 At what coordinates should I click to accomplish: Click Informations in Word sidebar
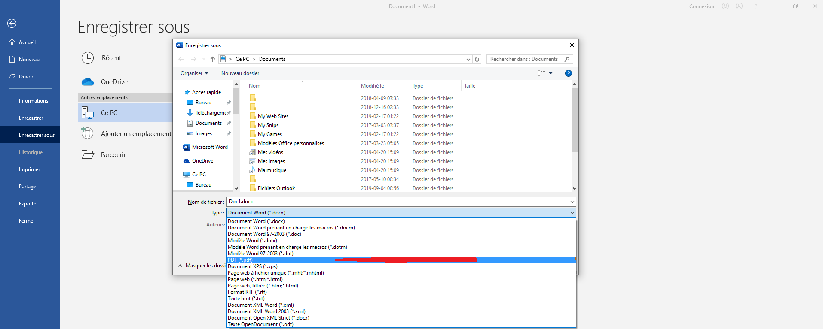pyautogui.click(x=34, y=101)
